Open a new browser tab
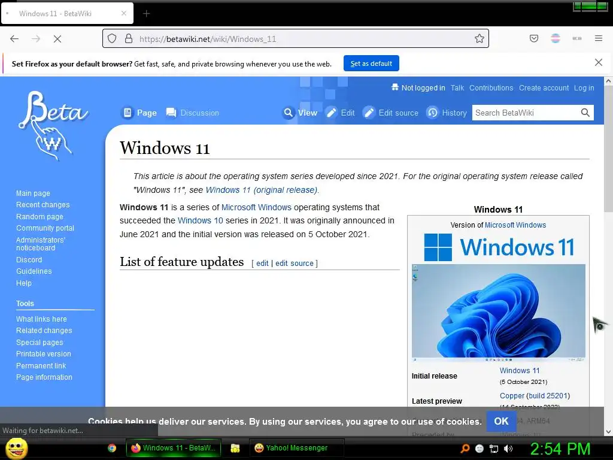The width and height of the screenshot is (613, 460). tap(146, 14)
